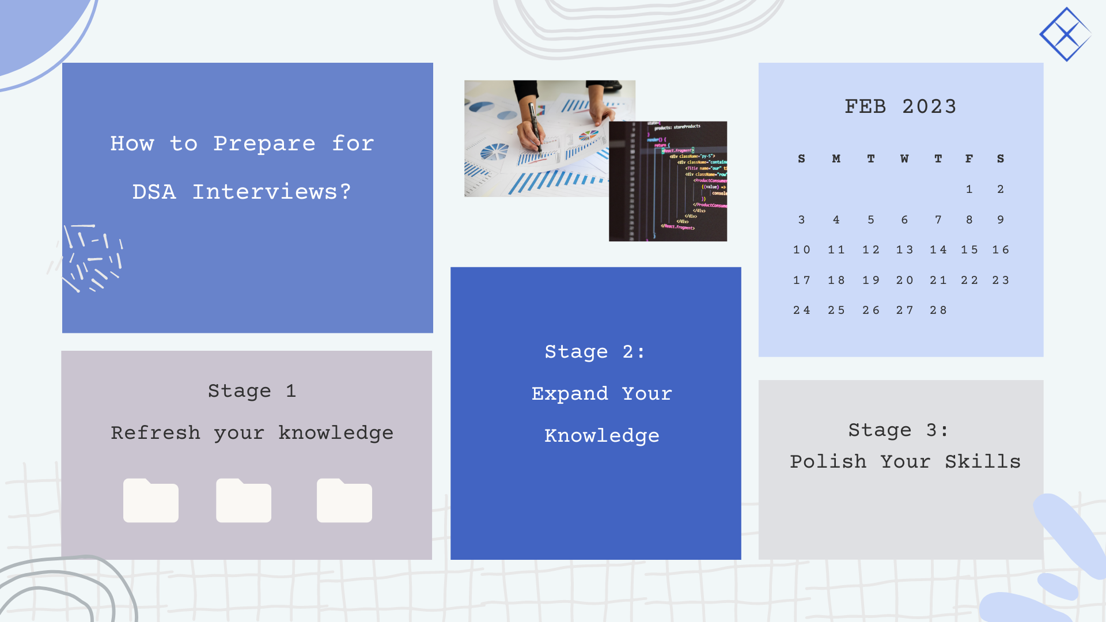
Task: Select the FEB 2023 calendar header
Action: (x=902, y=107)
